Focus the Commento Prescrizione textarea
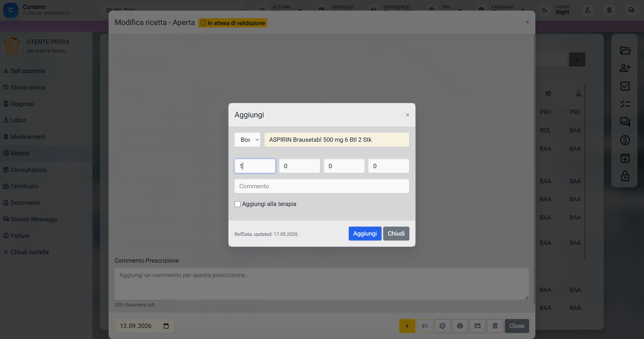The height and width of the screenshot is (339, 644). (x=322, y=284)
